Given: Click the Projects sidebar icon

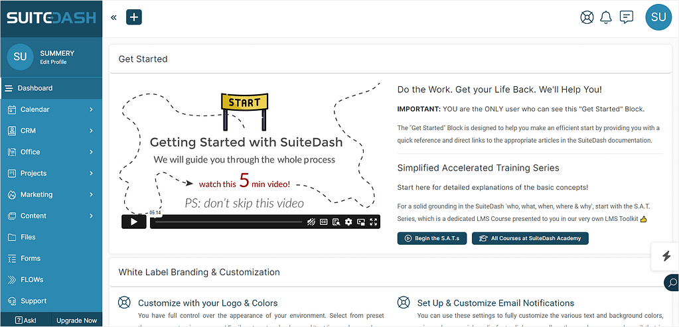Looking at the screenshot, I should coord(12,173).
